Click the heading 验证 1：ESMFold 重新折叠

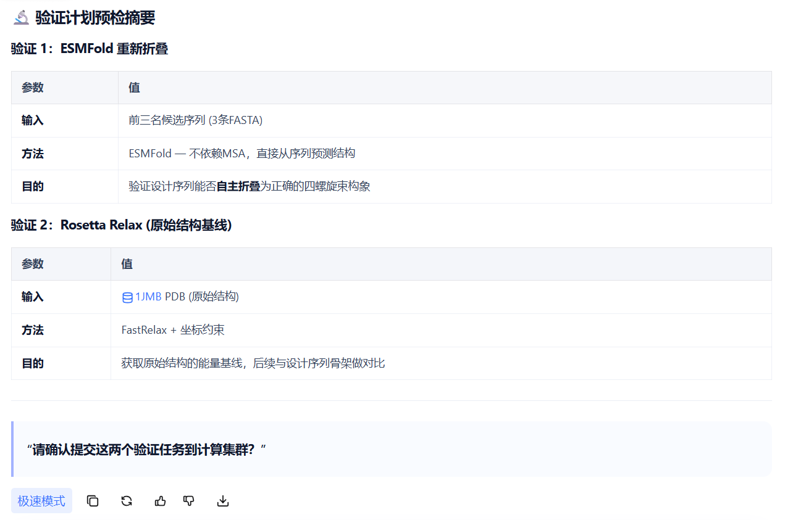90,49
